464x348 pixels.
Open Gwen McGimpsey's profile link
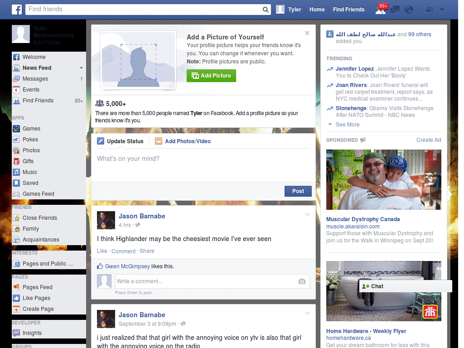point(127,266)
